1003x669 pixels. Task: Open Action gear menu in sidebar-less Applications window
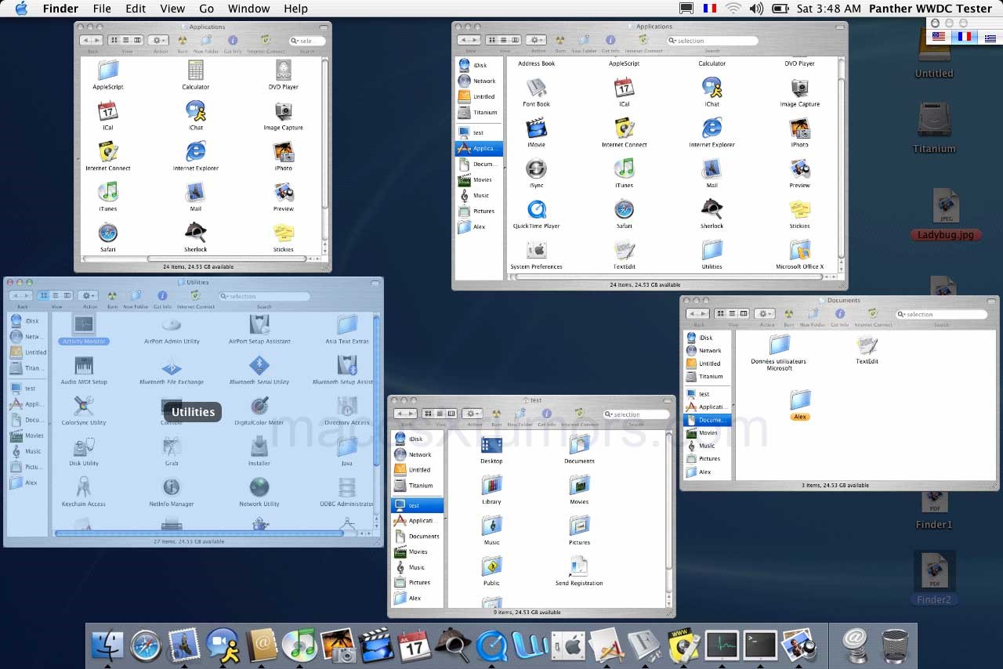159,40
